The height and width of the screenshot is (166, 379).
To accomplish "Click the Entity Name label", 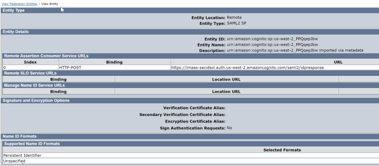I will pos(211,45).
